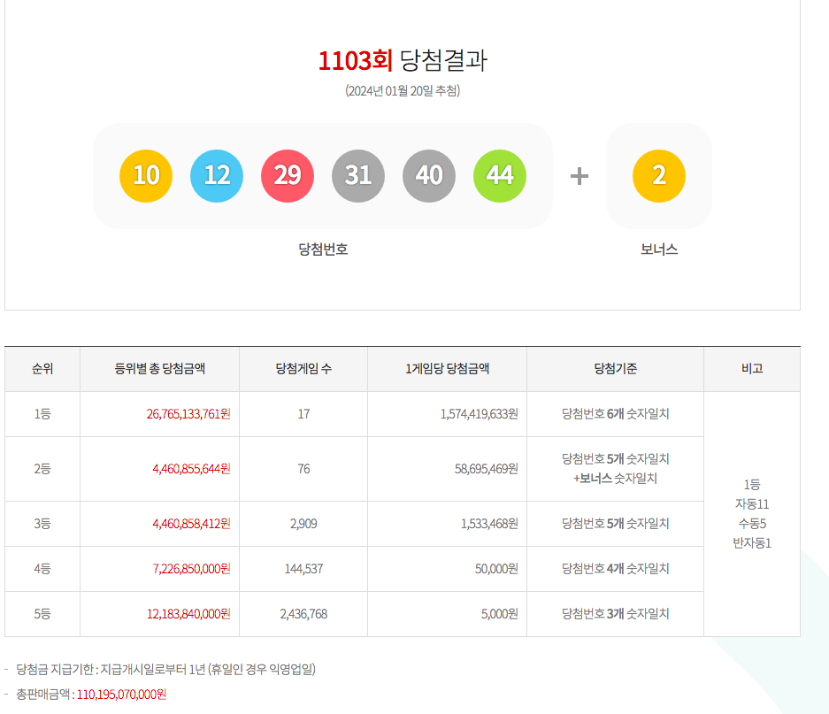Click the 1등 rank cell

point(42,414)
